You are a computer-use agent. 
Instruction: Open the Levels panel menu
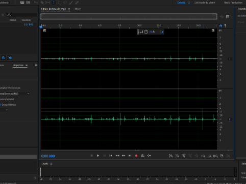pos(51,164)
